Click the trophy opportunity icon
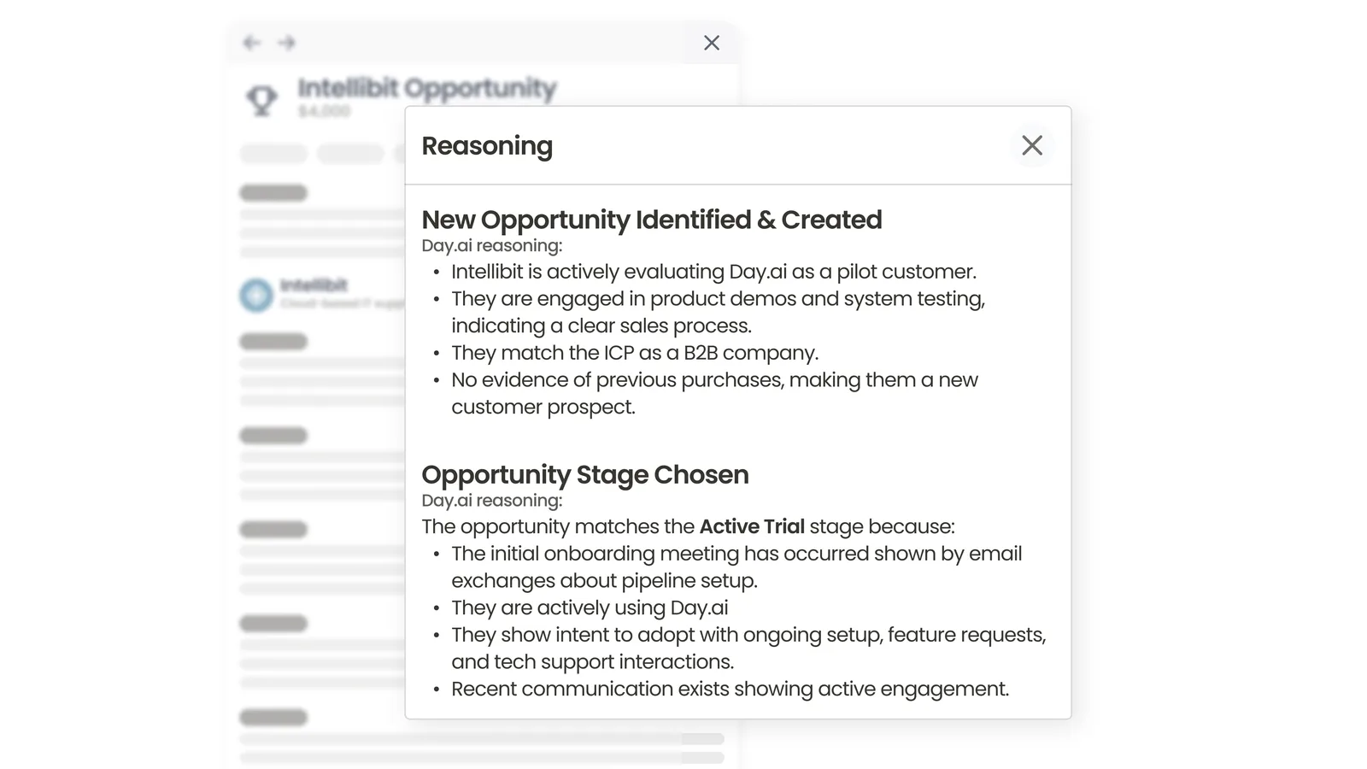Screen dimensions: 1367x769 262,100
